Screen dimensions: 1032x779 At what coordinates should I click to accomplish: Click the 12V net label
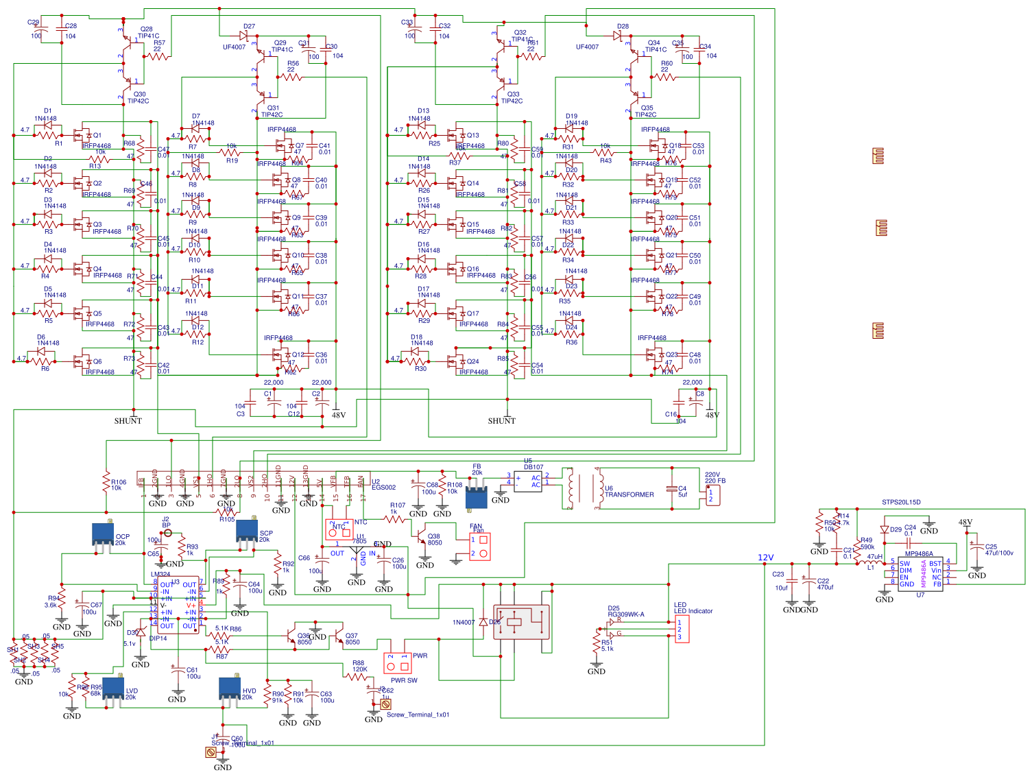click(765, 558)
